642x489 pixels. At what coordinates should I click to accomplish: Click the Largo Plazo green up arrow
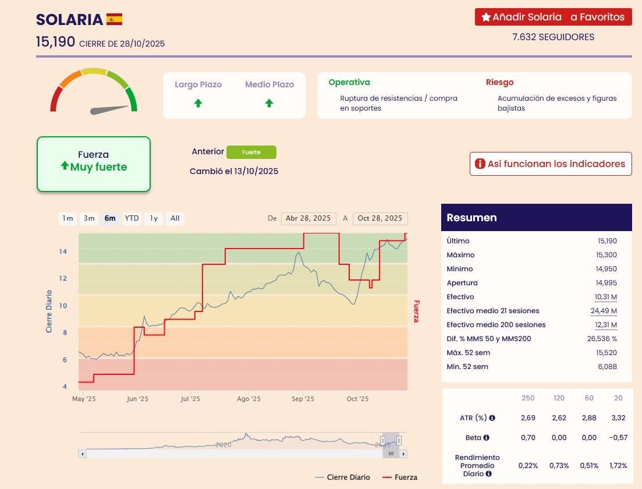(x=198, y=103)
